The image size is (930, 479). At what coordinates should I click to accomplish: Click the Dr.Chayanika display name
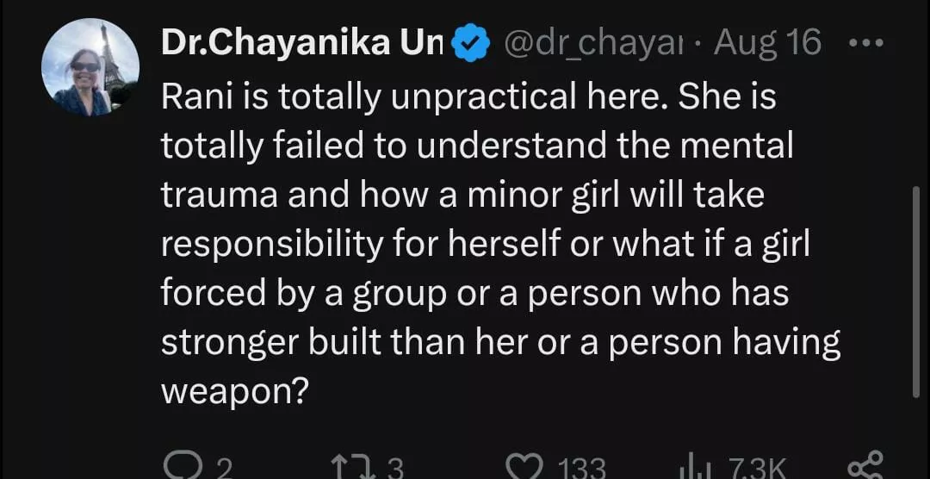(301, 43)
